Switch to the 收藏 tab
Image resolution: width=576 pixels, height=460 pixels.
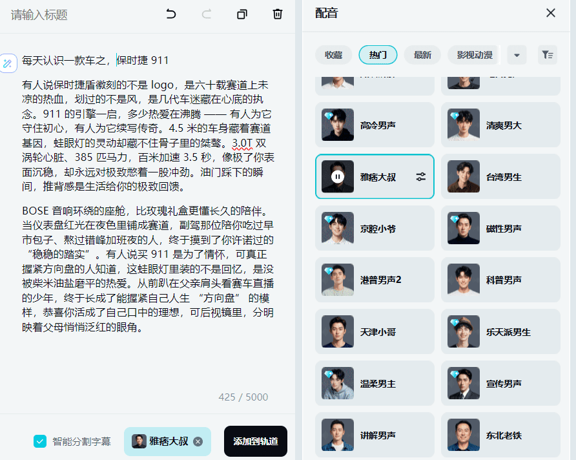click(333, 55)
